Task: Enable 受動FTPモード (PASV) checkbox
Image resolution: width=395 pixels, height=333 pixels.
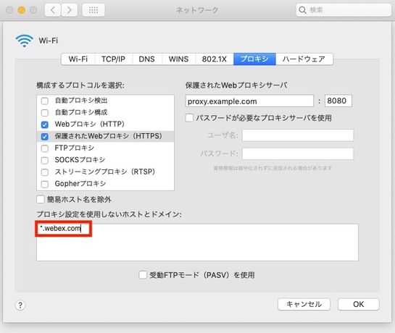Action: (x=143, y=274)
